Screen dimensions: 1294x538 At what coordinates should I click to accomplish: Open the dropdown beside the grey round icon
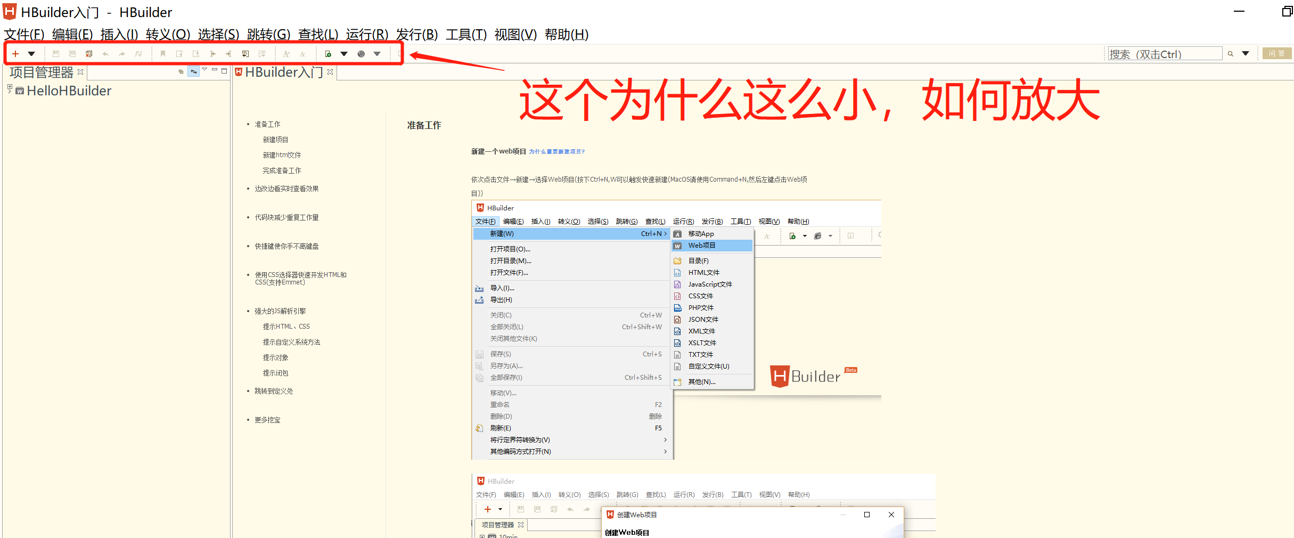point(377,54)
